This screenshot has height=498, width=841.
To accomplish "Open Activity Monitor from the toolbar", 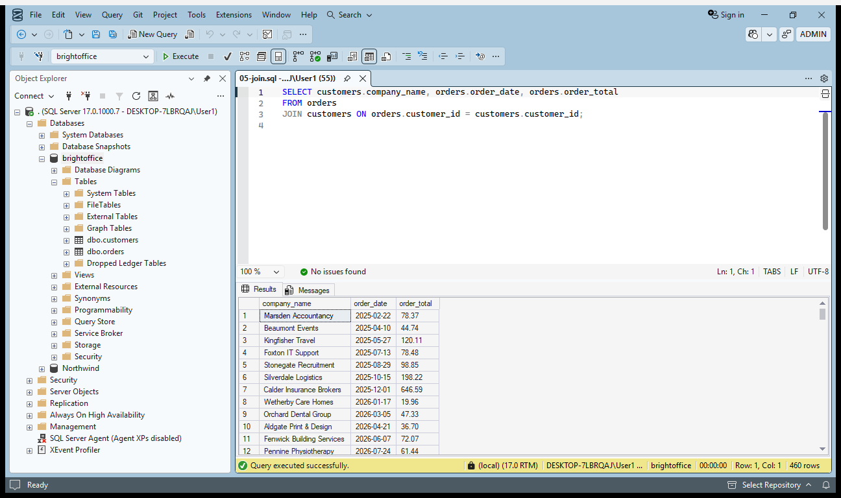I will [267, 34].
